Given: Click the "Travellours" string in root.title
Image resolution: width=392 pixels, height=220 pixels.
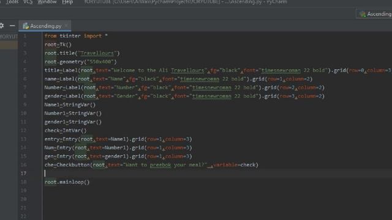Looking at the screenshot, I should pos(97,53).
